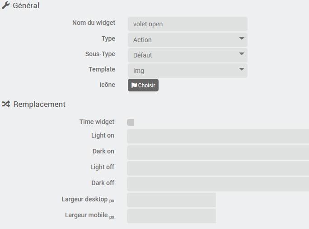Click the Template label text
The height and width of the screenshot is (229, 309).
click(102, 70)
